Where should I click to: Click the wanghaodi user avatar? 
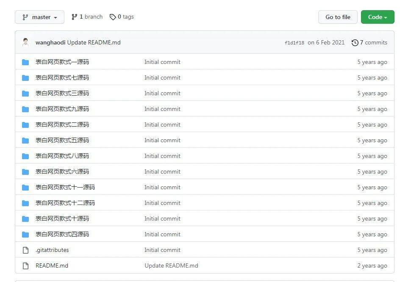pos(25,42)
